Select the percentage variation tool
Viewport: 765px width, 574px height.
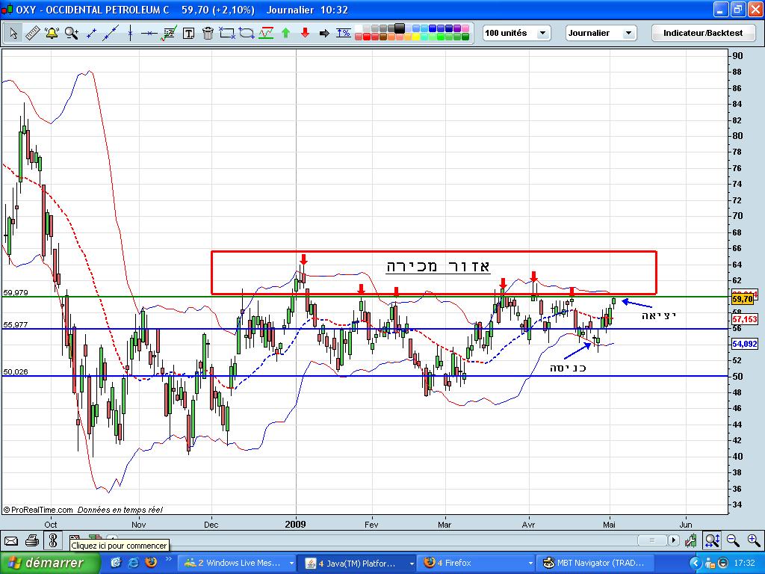tap(344, 33)
